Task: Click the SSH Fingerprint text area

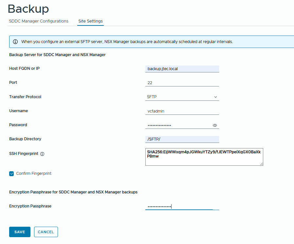Action: click(x=204, y=157)
